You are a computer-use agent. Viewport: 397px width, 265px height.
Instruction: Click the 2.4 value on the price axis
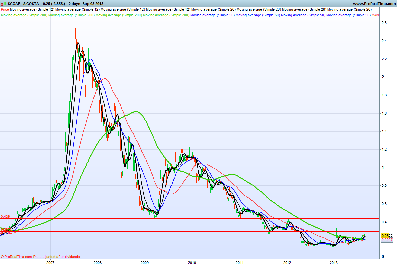[x=384, y=41]
